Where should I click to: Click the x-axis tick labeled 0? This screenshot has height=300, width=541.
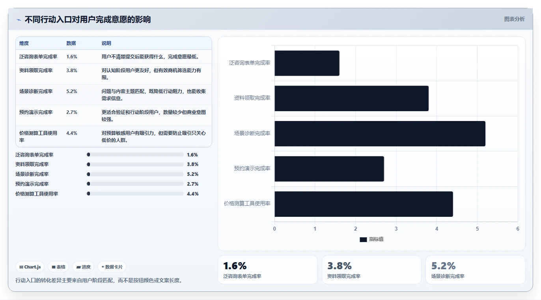pos(274,229)
